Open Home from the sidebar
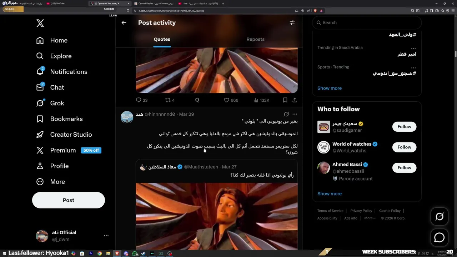Viewport: 457px width, 257px height. click(52, 40)
